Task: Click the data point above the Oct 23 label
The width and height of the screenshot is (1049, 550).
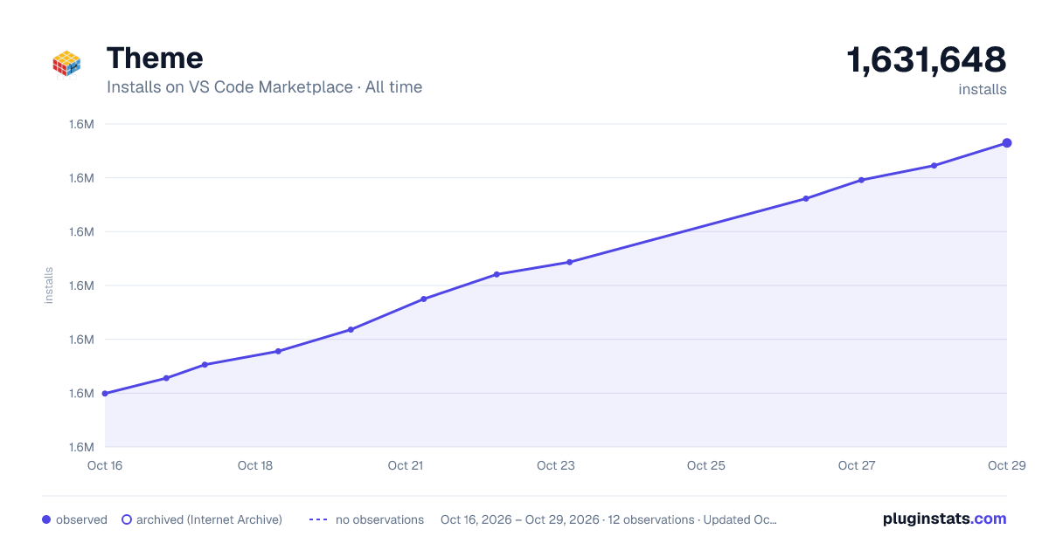Action: point(569,262)
